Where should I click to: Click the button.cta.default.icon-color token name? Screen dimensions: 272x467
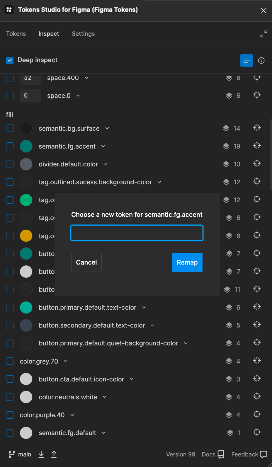click(x=81, y=379)
